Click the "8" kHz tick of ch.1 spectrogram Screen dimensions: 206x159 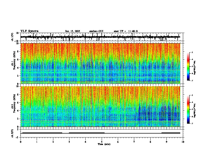point(18,51)
